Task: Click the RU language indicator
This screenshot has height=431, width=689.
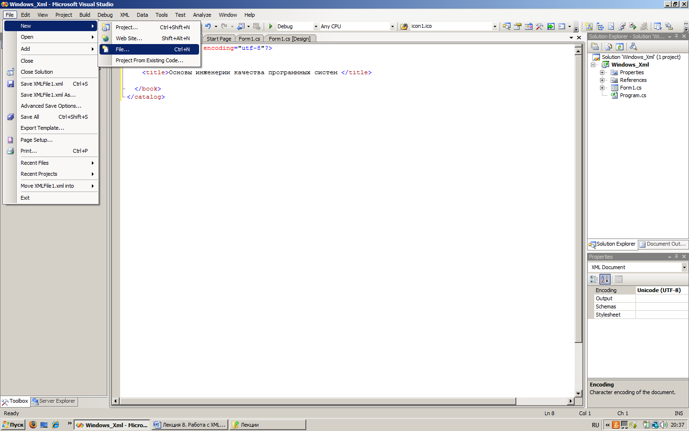Action: [x=595, y=425]
